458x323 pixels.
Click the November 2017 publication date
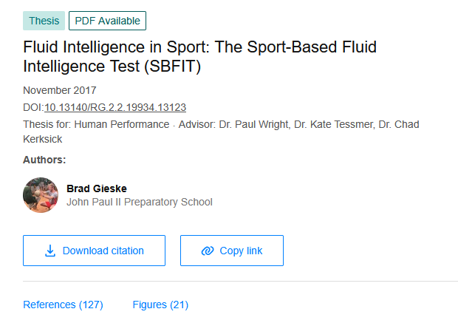click(x=59, y=90)
